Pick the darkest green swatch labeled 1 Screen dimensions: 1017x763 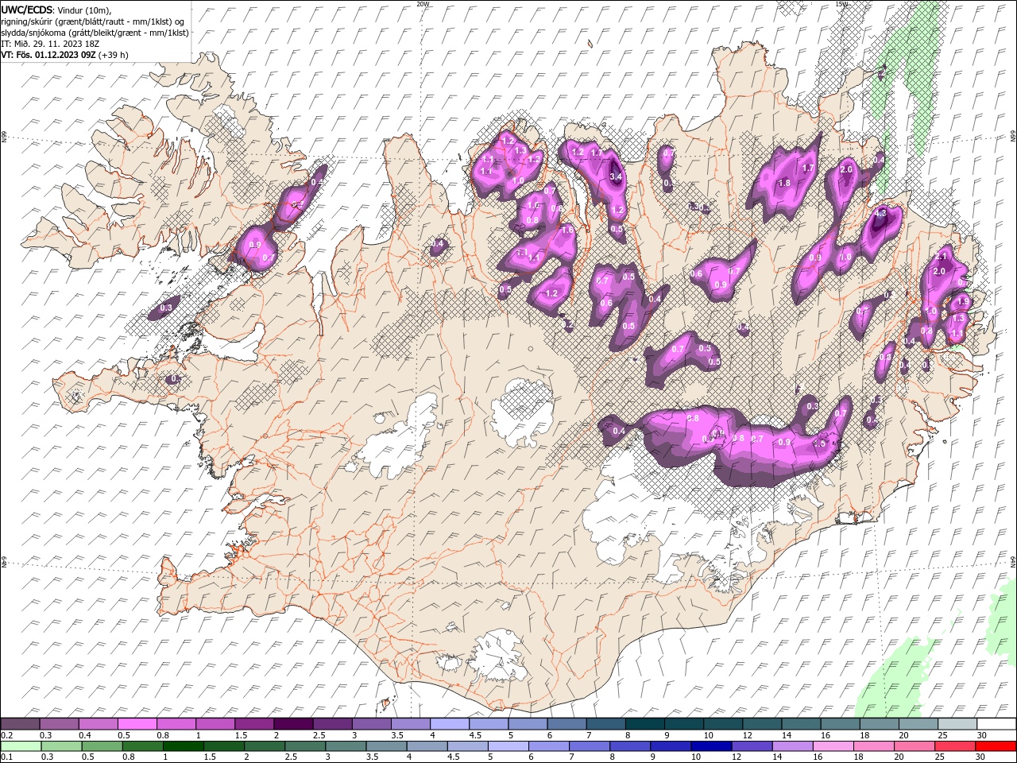click(x=183, y=746)
